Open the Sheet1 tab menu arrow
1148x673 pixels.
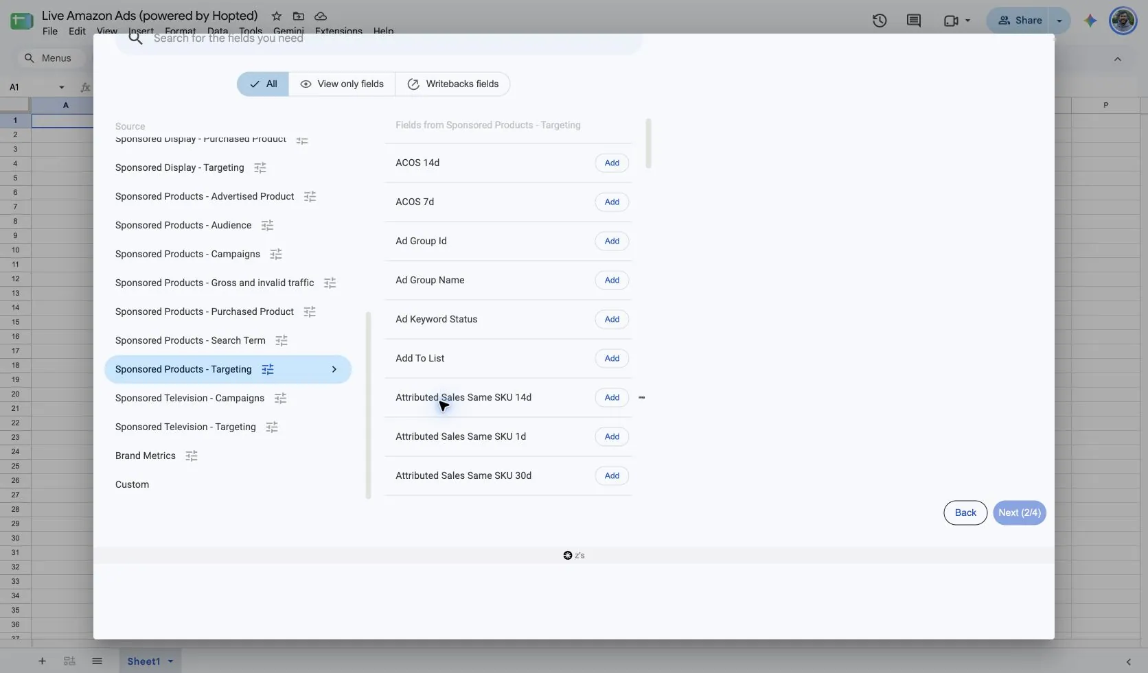[170, 661]
